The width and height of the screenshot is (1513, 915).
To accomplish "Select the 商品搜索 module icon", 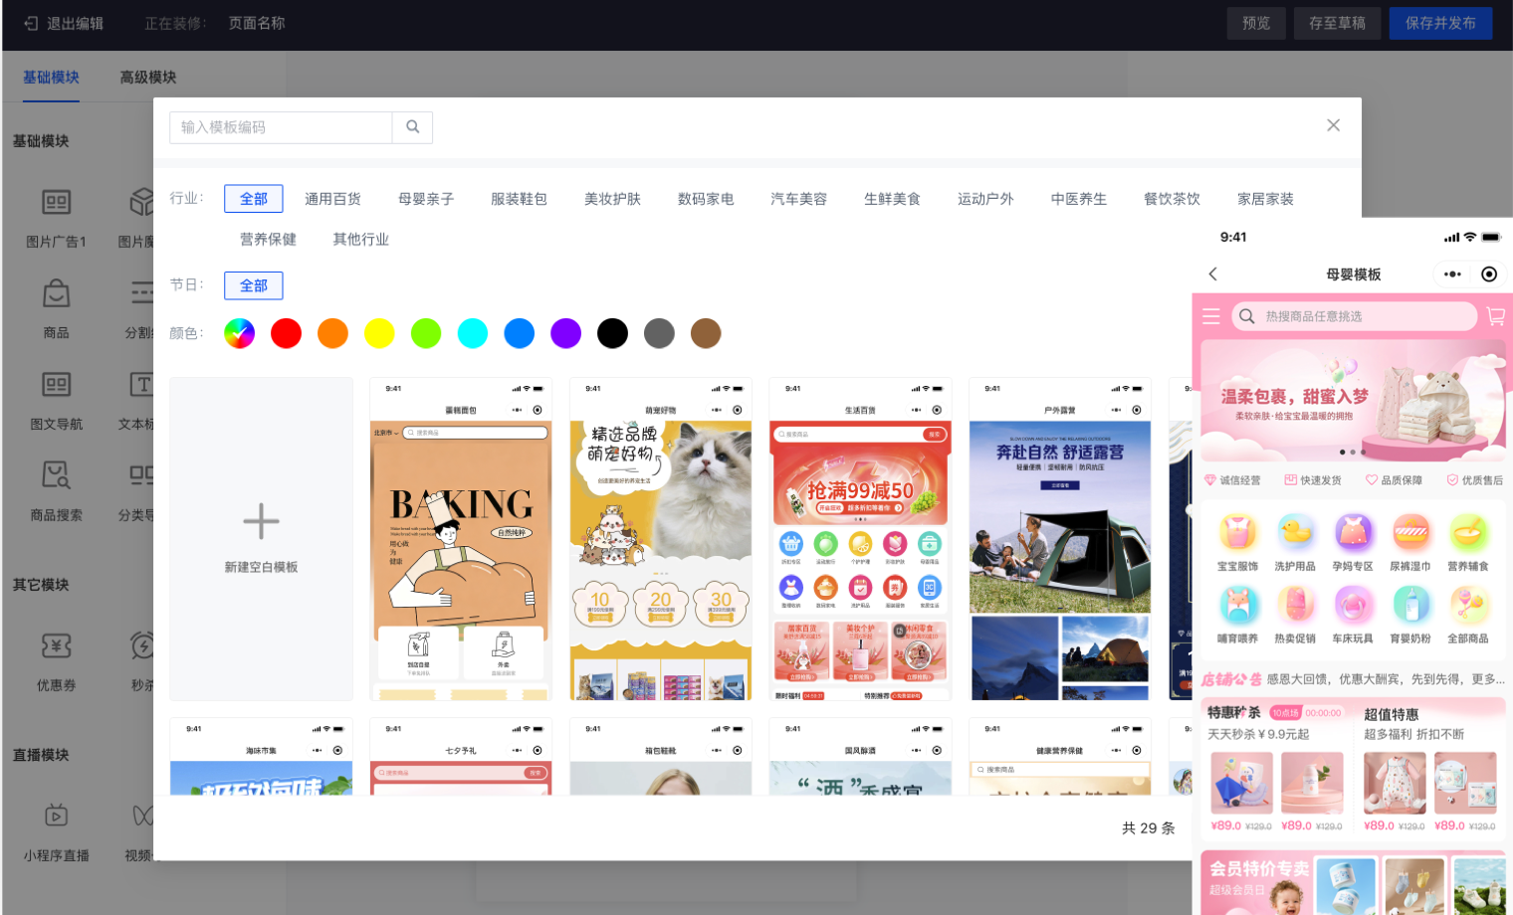I will [x=57, y=475].
